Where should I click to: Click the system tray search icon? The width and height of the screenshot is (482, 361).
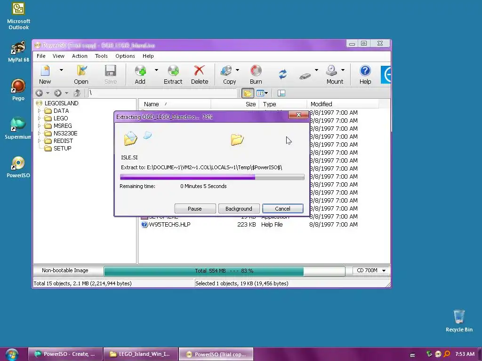click(x=447, y=354)
